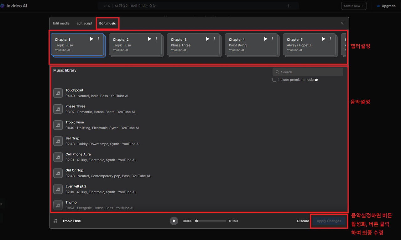Select the Chapter 2 card
Image resolution: width=401 pixels, height=240 pixels.
(x=135, y=44)
